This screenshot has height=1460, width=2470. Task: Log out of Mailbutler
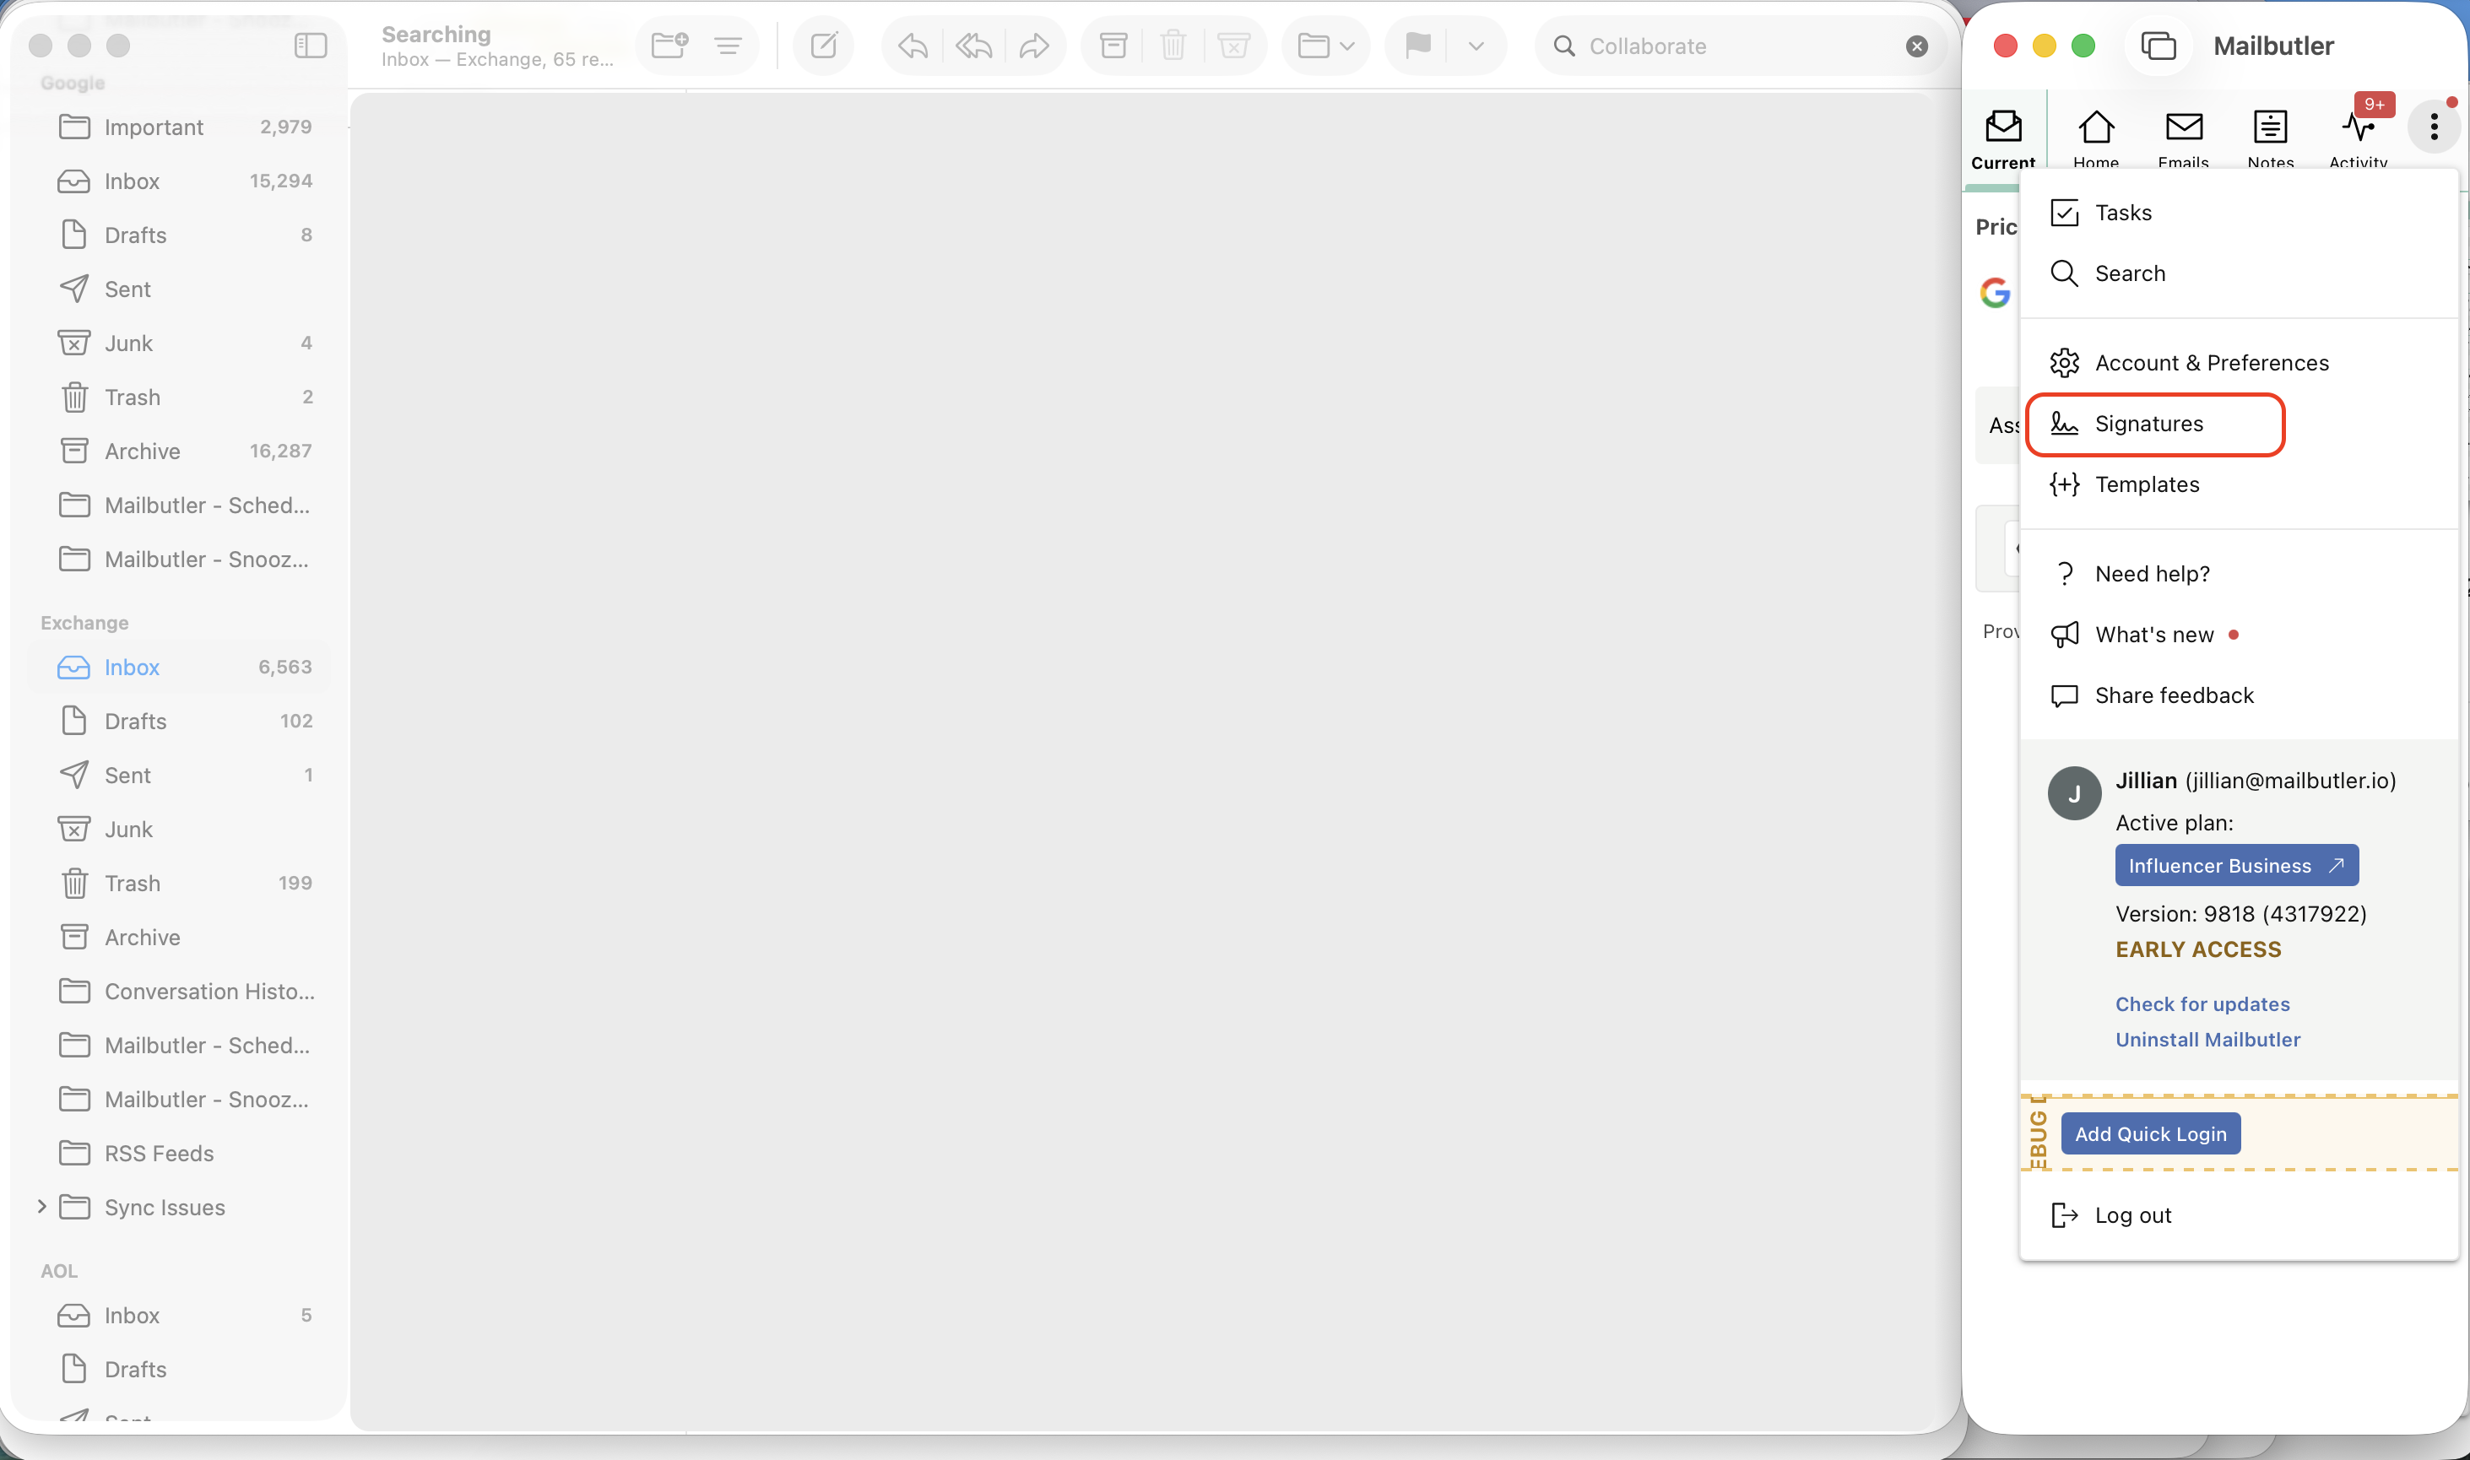2239,1215
